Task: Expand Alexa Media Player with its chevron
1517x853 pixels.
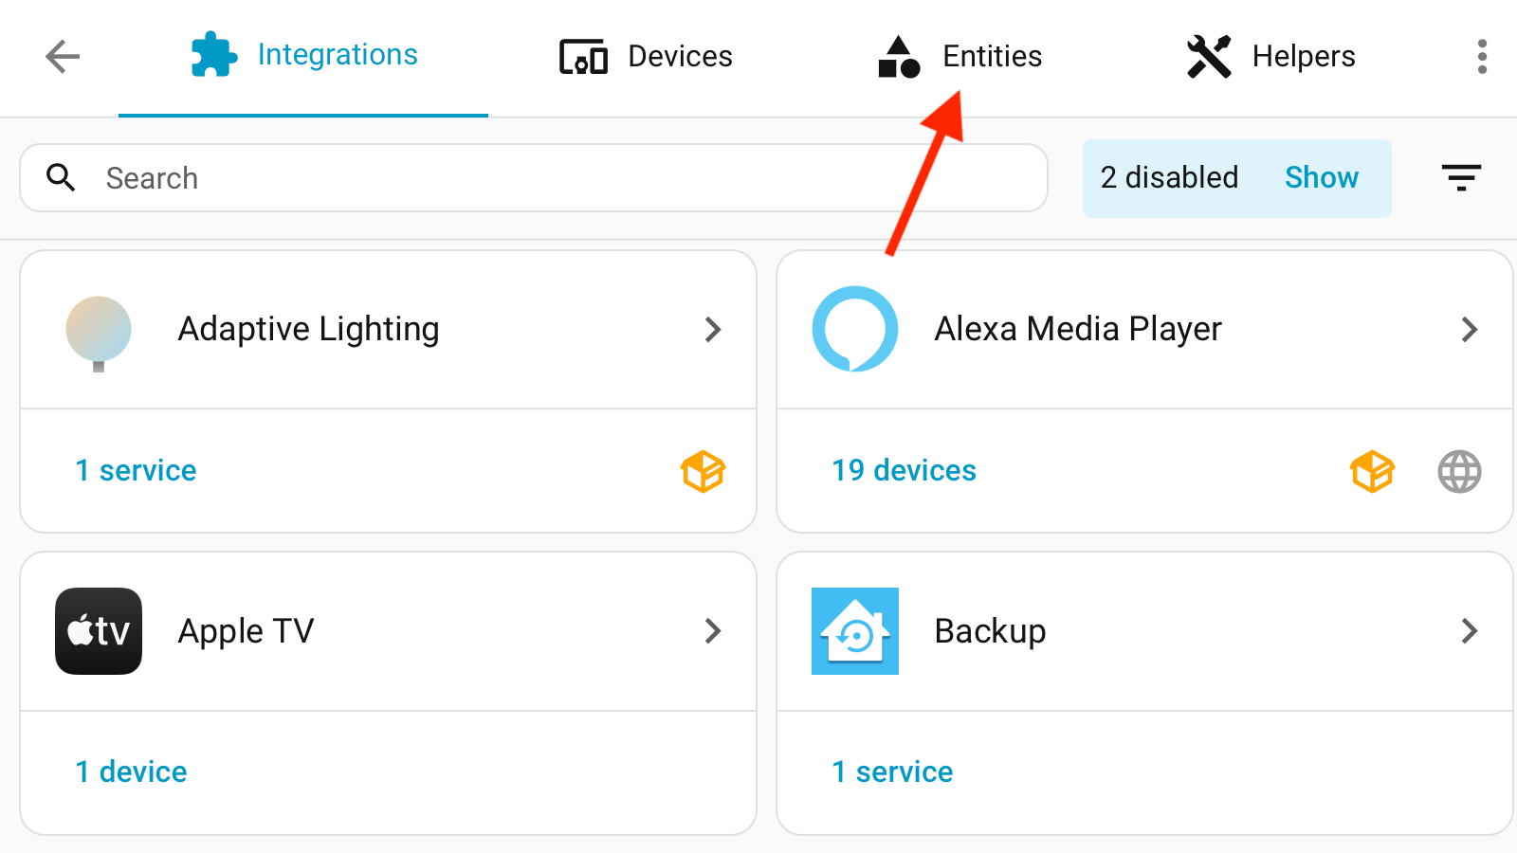Action: coord(1470,330)
